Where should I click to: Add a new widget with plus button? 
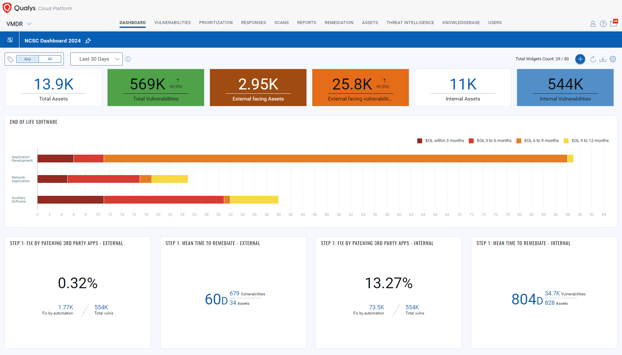tap(580, 59)
